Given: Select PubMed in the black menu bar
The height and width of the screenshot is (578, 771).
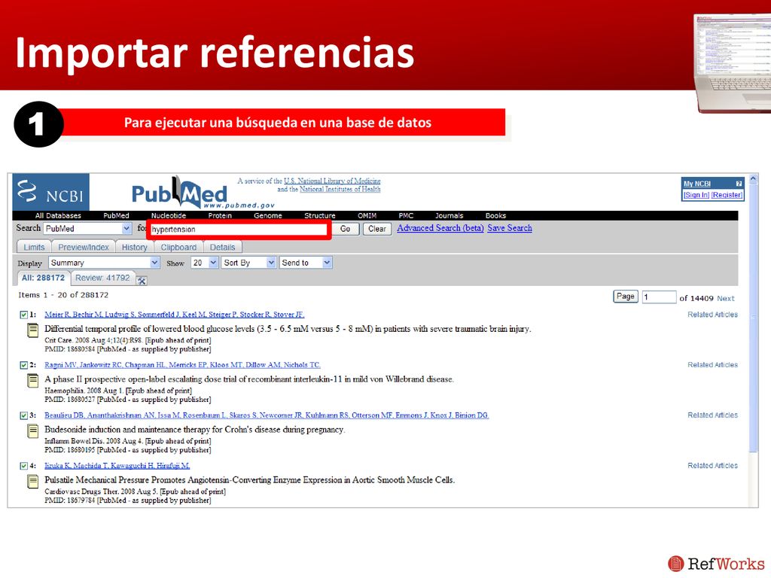Looking at the screenshot, I should [116, 216].
